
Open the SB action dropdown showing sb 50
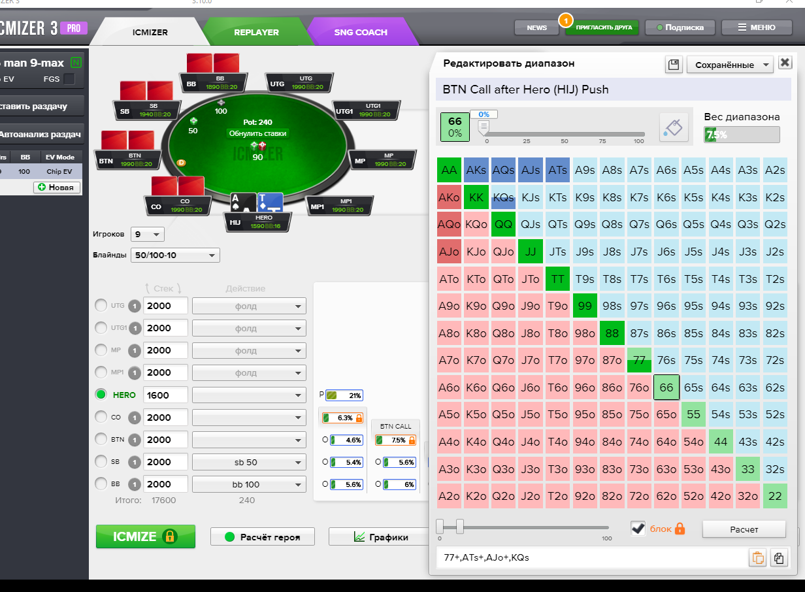[x=249, y=462]
